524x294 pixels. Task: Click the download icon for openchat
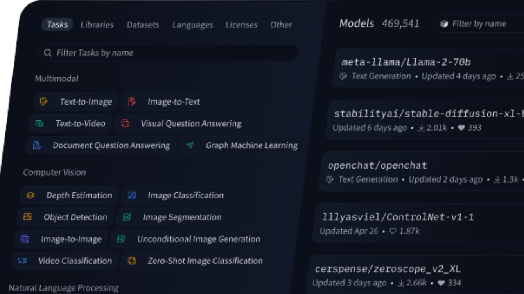(497, 180)
